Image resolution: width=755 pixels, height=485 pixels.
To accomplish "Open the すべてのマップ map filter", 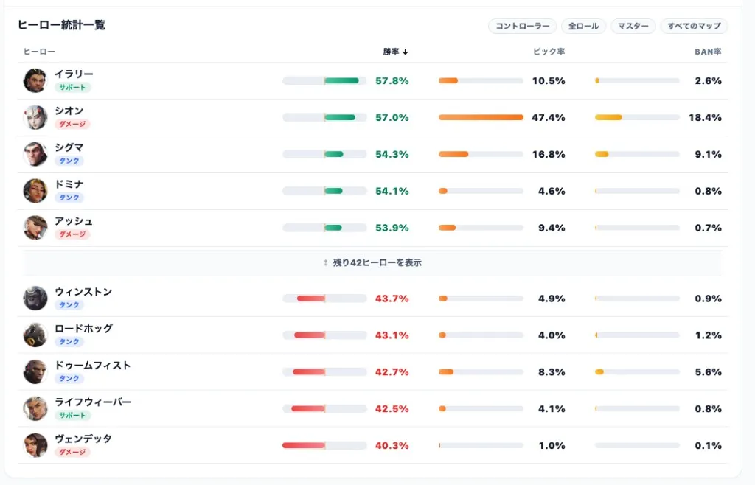I will click(694, 26).
